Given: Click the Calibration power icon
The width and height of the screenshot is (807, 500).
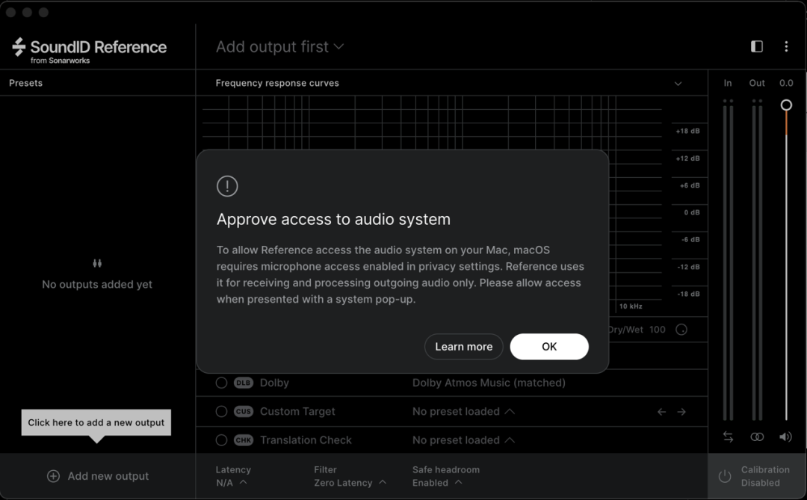Looking at the screenshot, I should point(724,476).
